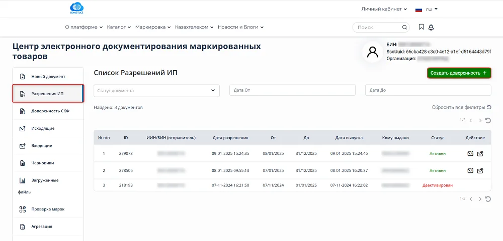Select Разрешения ИП in sidebar

point(48,94)
